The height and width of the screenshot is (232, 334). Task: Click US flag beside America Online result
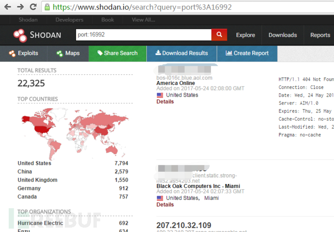[160, 95]
